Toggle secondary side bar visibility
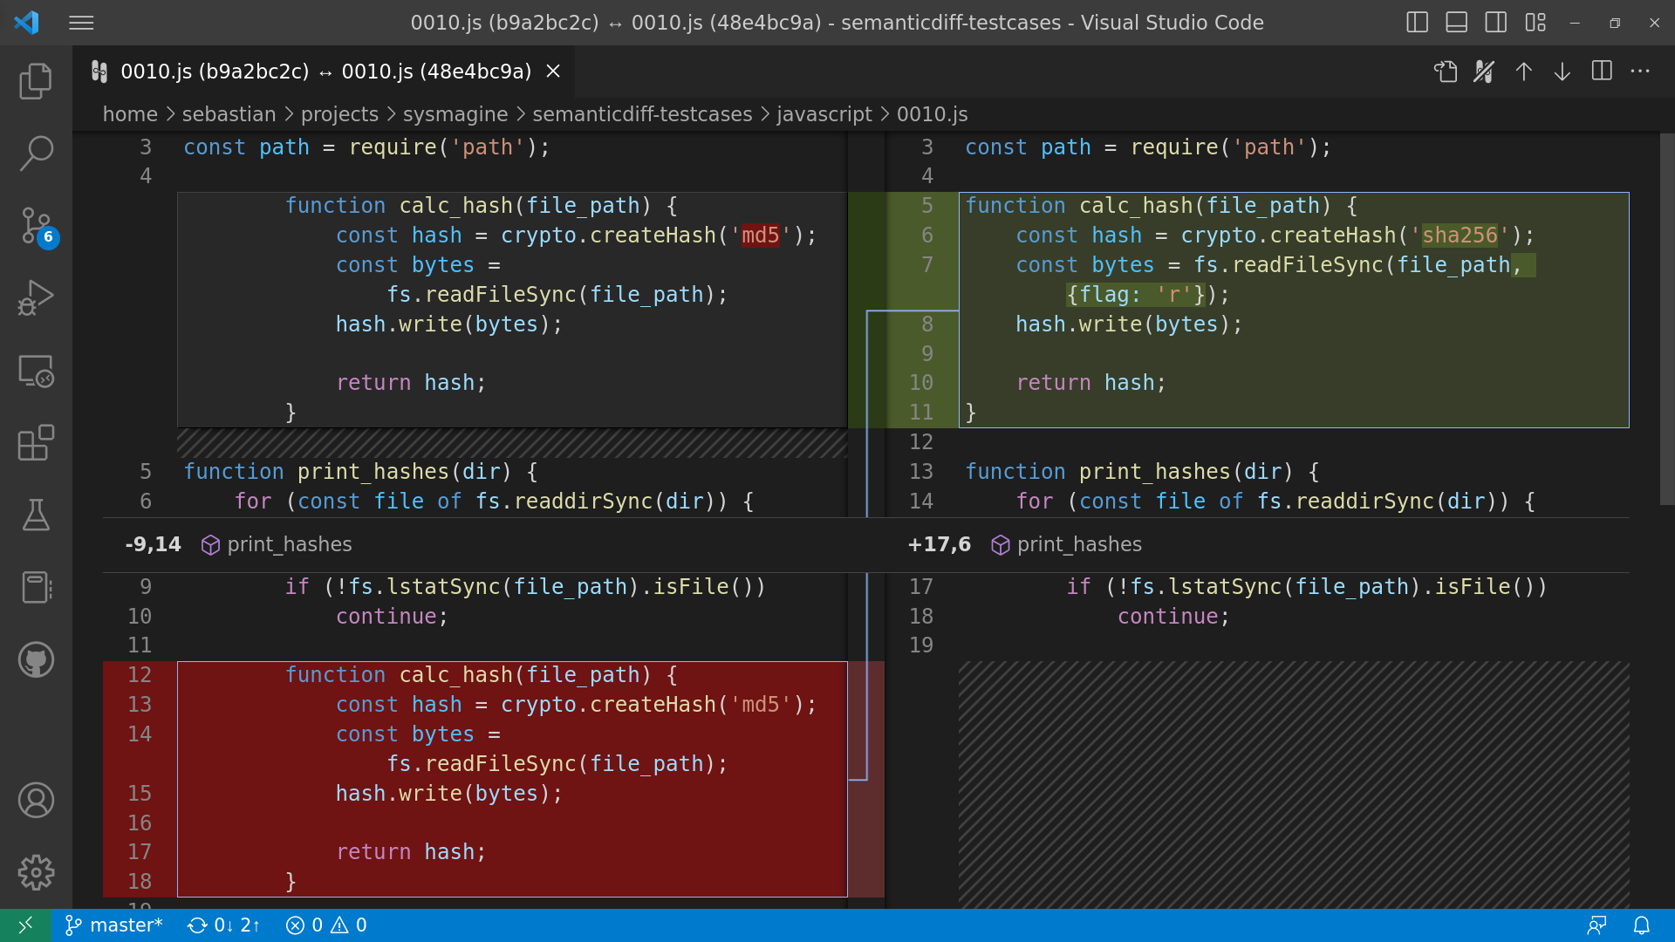1675x942 pixels. coord(1496,23)
